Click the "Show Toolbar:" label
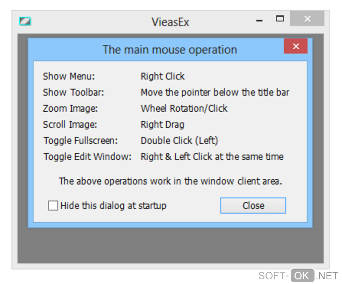Image resolution: width=342 pixels, height=284 pixels. [73, 93]
